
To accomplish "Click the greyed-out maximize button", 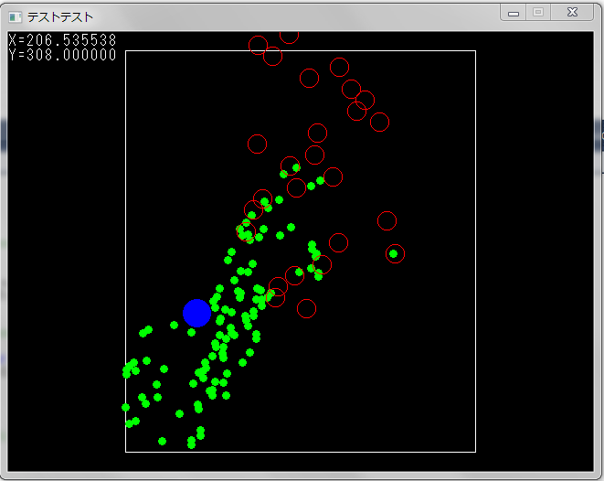I will [x=538, y=13].
